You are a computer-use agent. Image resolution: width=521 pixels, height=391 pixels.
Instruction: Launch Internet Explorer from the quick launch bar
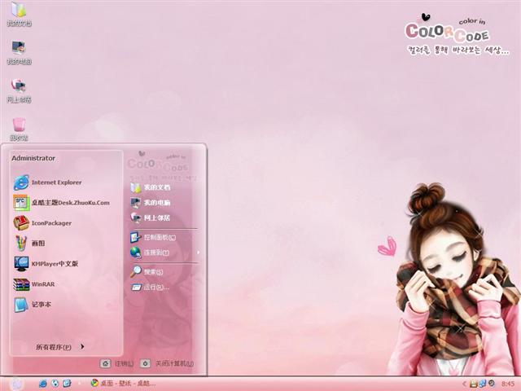tap(42, 384)
